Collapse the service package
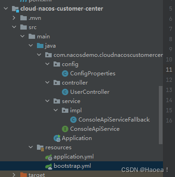The width and height of the screenshot is (175, 177). (x=48, y=101)
